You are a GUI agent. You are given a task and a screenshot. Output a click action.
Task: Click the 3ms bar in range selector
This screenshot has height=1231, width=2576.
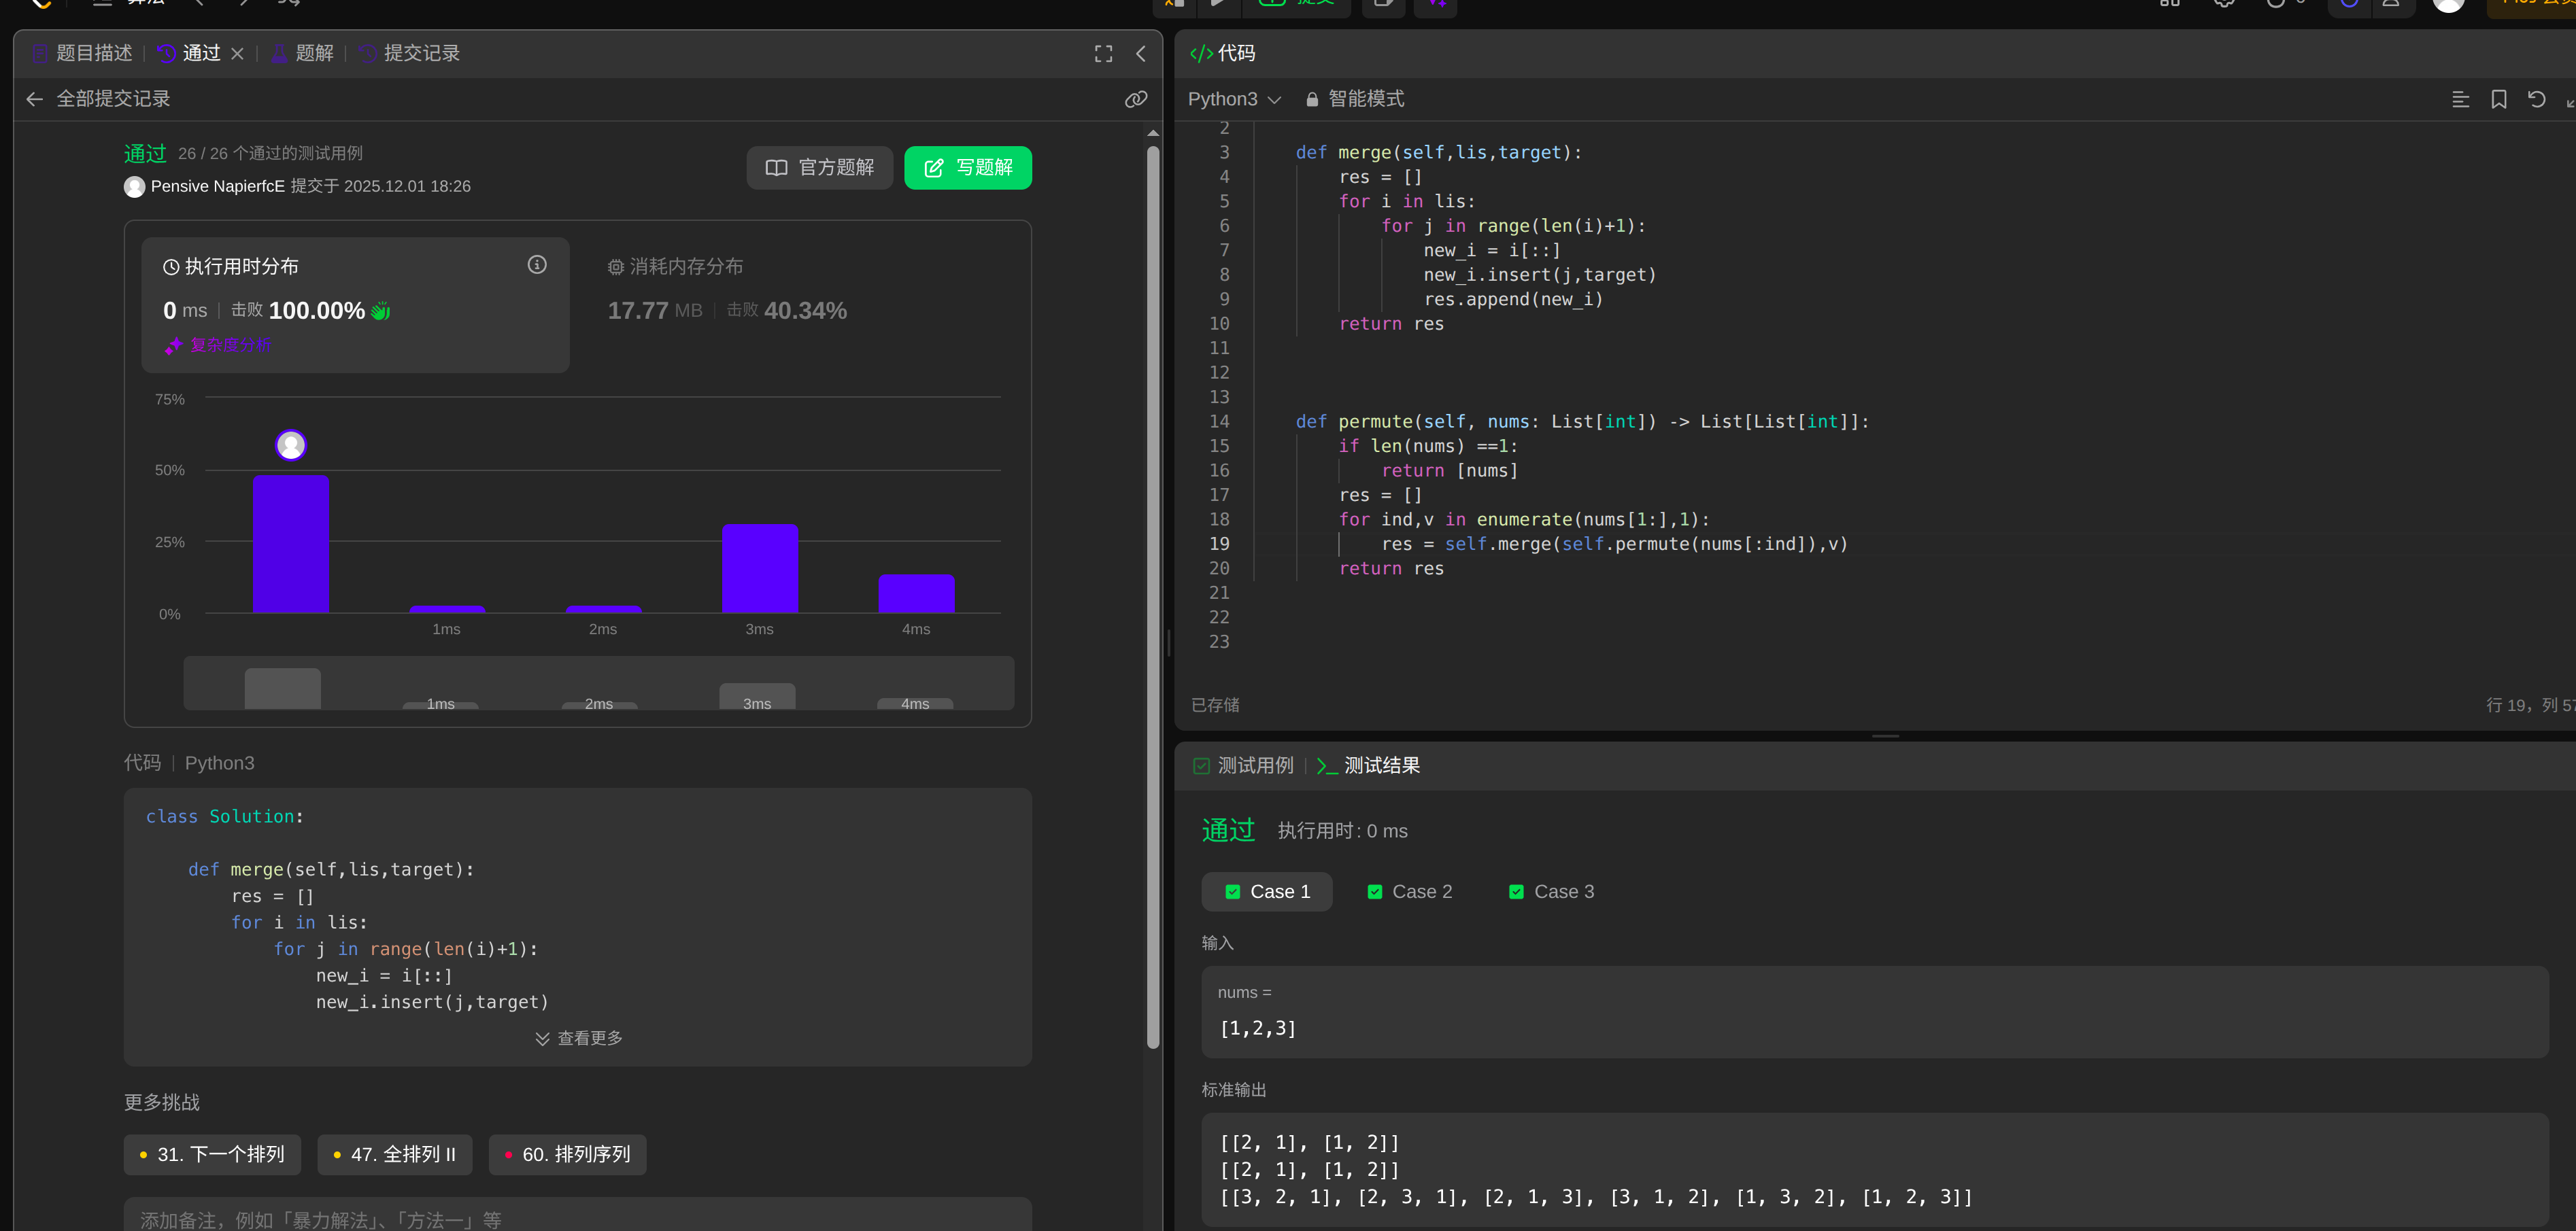coord(757,697)
